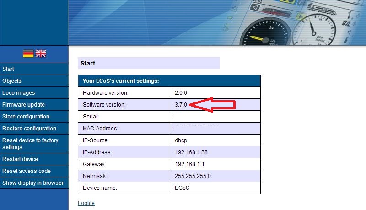Click the IP address 192.168.1.38
The height and width of the screenshot is (210, 366).
[191, 152]
